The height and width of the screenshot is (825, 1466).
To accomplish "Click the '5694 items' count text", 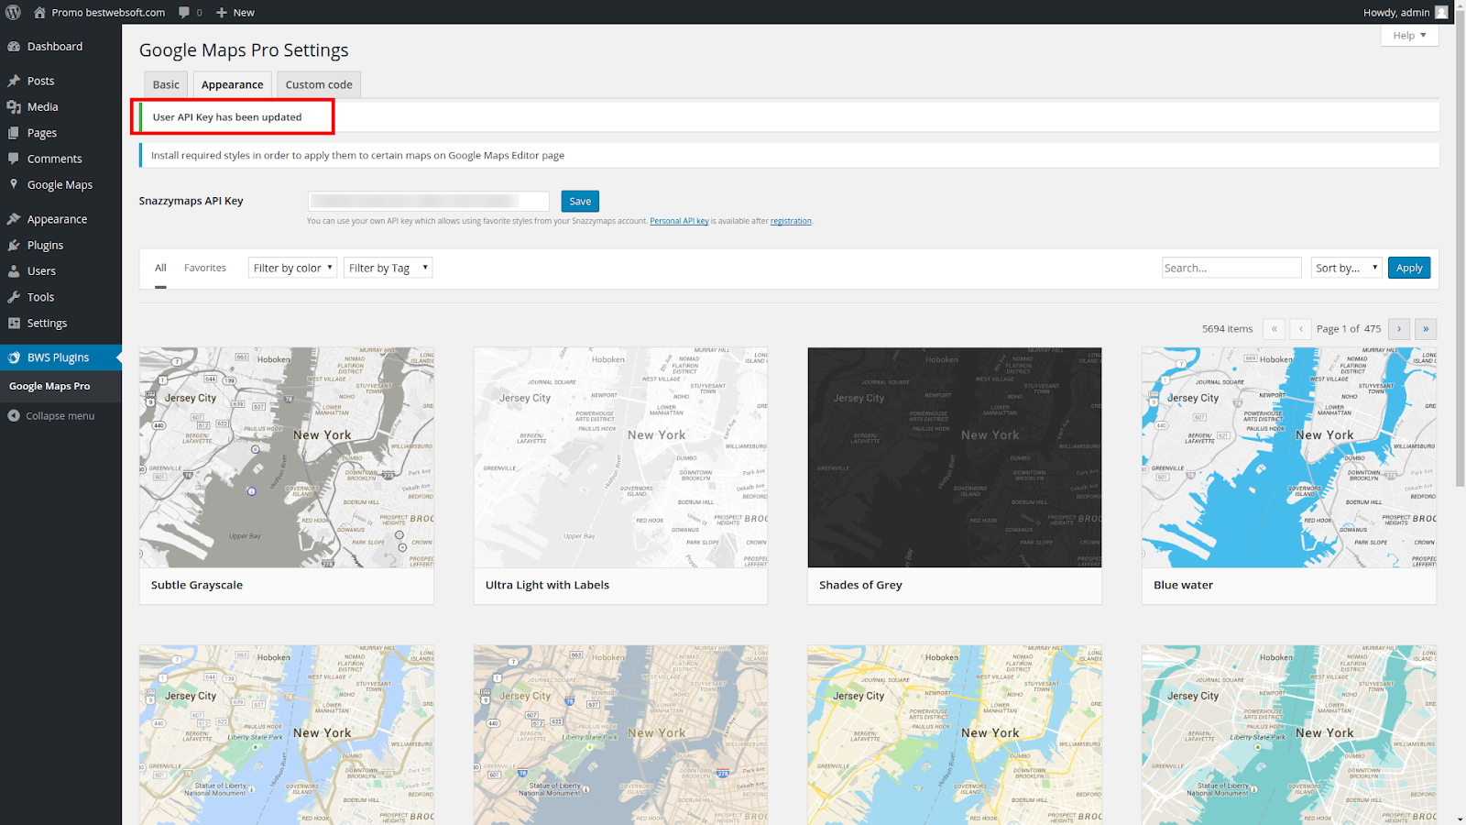I will [1227, 329].
